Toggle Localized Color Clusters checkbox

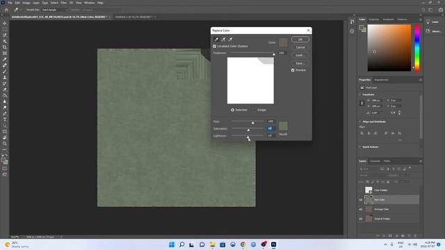[x=215, y=47]
